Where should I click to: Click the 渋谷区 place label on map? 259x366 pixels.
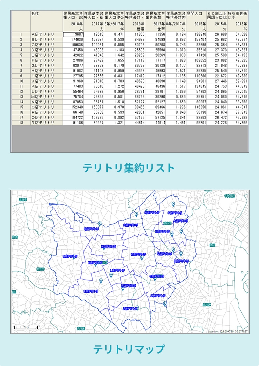pos(167,223)
